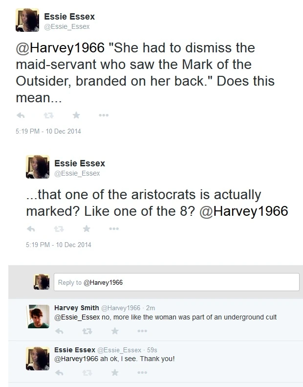Favorite the tweet about the aristocrats

click(87, 228)
